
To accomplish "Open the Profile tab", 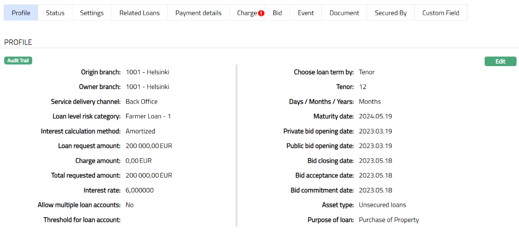I will pyautogui.click(x=21, y=13).
